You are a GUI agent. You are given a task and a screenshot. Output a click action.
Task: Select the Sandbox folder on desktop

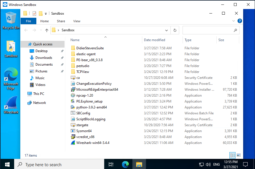coord(11,49)
